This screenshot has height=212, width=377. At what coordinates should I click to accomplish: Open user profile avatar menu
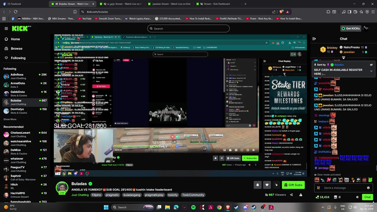pos(366,28)
